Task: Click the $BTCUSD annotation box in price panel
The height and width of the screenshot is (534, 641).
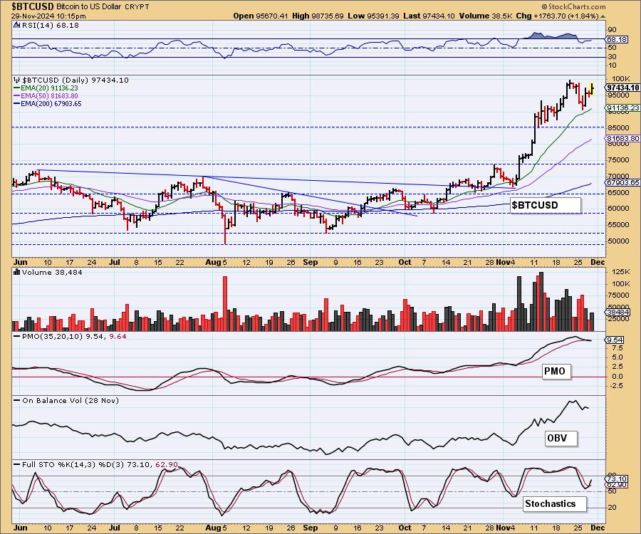Action: click(x=546, y=205)
